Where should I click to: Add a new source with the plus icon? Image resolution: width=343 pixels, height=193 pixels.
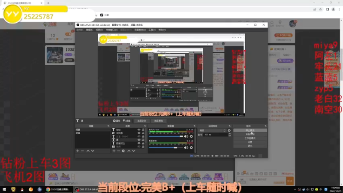tap(114, 151)
